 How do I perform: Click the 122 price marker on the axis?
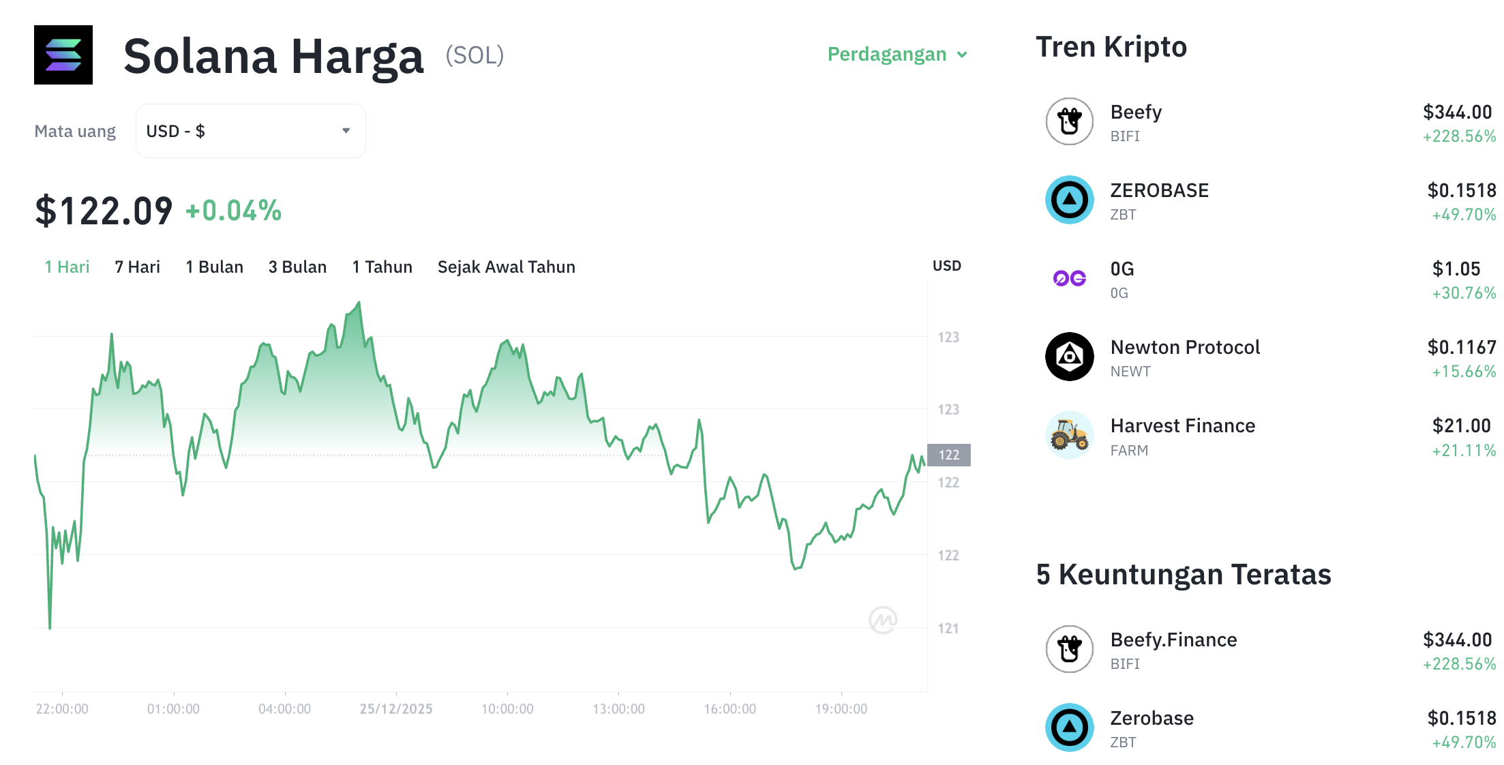tap(949, 455)
